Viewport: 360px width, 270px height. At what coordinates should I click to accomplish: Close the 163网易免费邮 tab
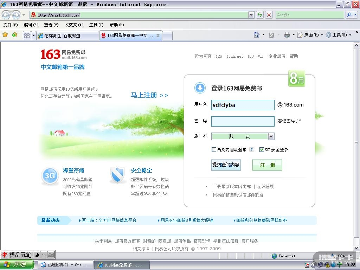(158, 36)
